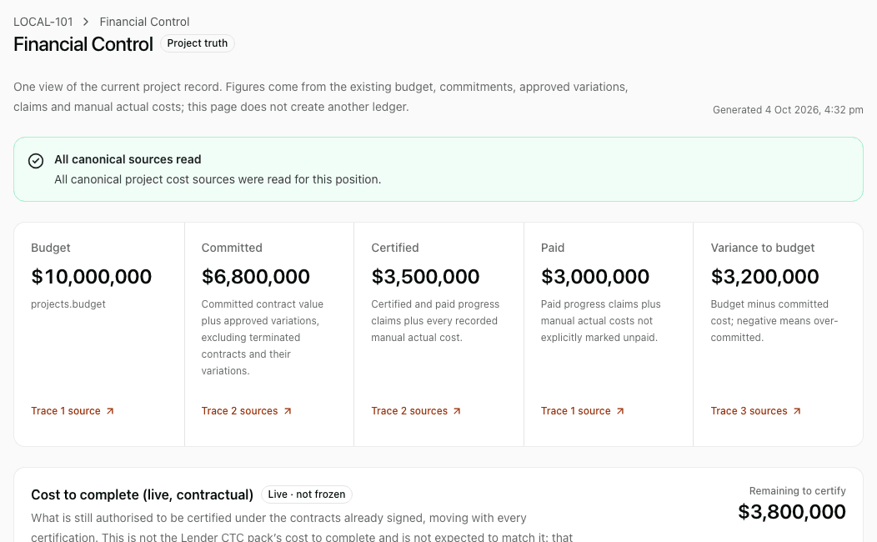The image size is (877, 542).
Task: Click the projects.budget source text
Action: (x=68, y=304)
